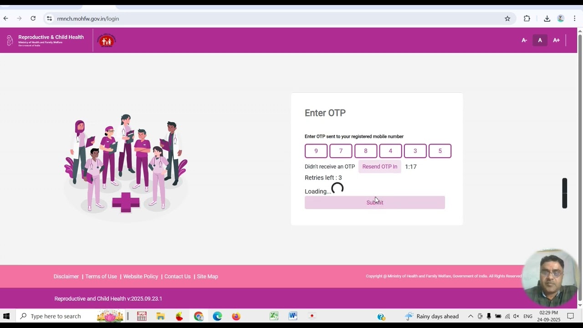Open the Website Policy link
Viewport: 583px width, 328px height.
141,277
